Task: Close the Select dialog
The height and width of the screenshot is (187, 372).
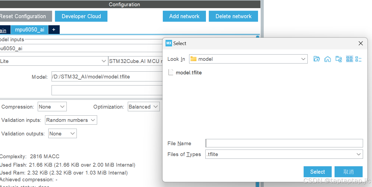Action: click(361, 43)
